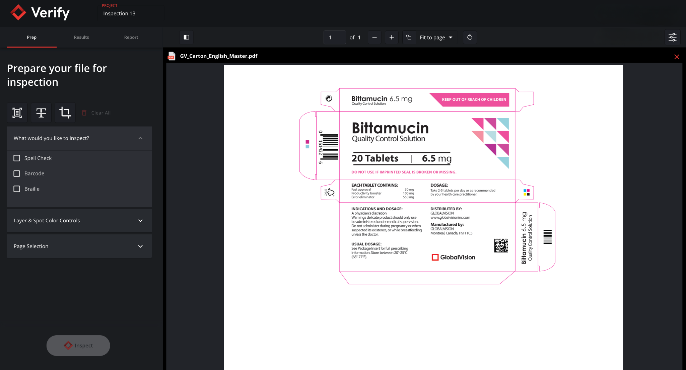Click the DO NOT USE IF IMPRINTED SEAL warning
Image resolution: width=686 pixels, height=370 pixels.
404,172
